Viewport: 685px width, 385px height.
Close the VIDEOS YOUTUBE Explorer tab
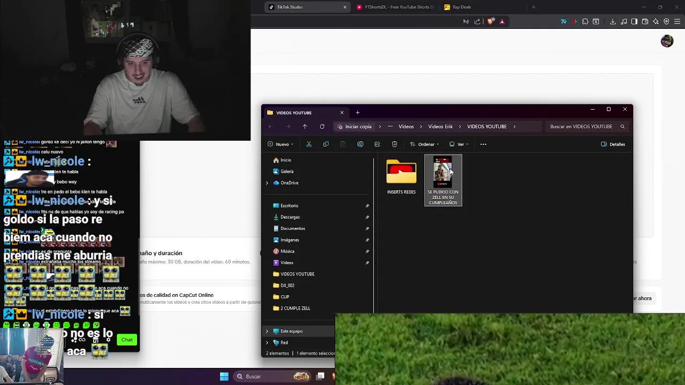click(342, 112)
